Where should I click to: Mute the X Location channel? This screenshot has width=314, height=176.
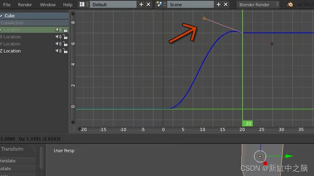tap(58, 37)
